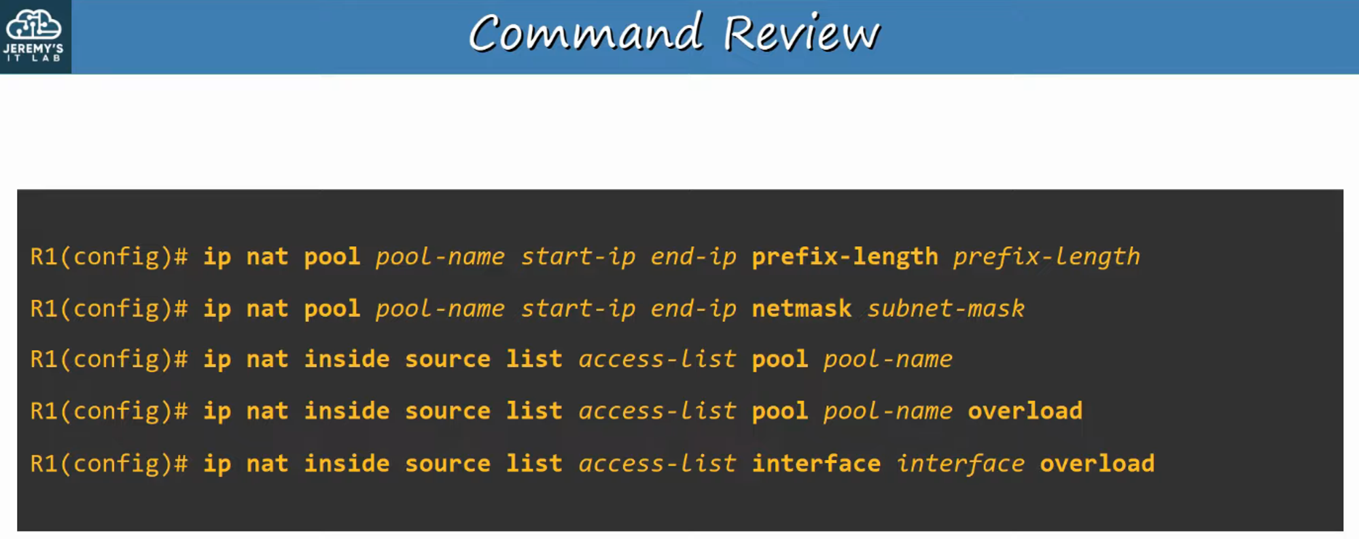Click the italic subnet-mask argument
Image resolution: width=1359 pixels, height=539 pixels.
click(x=945, y=309)
